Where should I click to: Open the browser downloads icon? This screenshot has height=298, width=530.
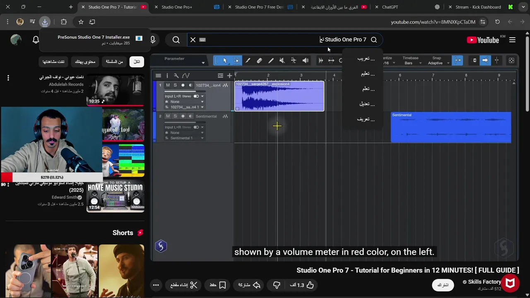tap(45, 22)
